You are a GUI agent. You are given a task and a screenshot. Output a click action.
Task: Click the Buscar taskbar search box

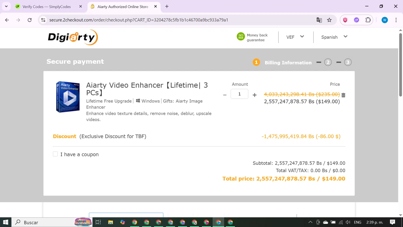[x=52, y=222]
